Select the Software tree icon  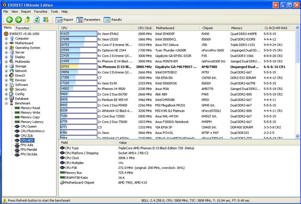[x=12, y=85]
